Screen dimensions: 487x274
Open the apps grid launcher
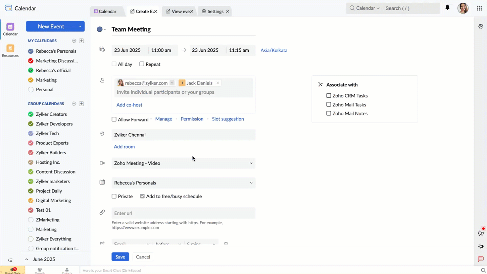click(479, 8)
